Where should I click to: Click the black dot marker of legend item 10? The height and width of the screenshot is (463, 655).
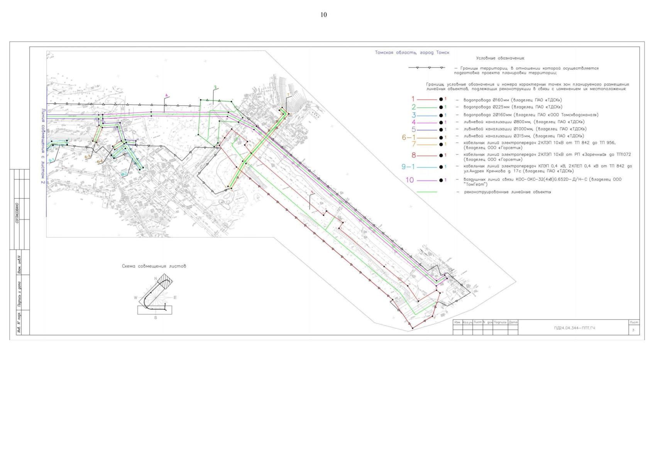441,180
